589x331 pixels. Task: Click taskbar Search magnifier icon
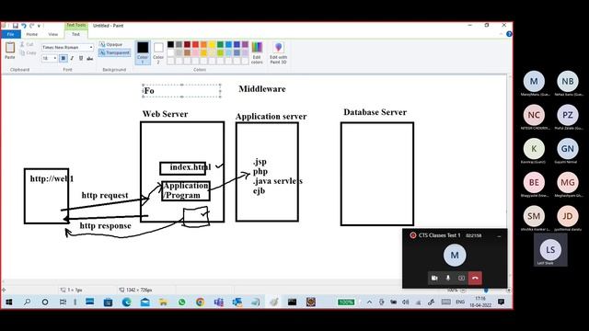pyautogui.click(x=27, y=302)
